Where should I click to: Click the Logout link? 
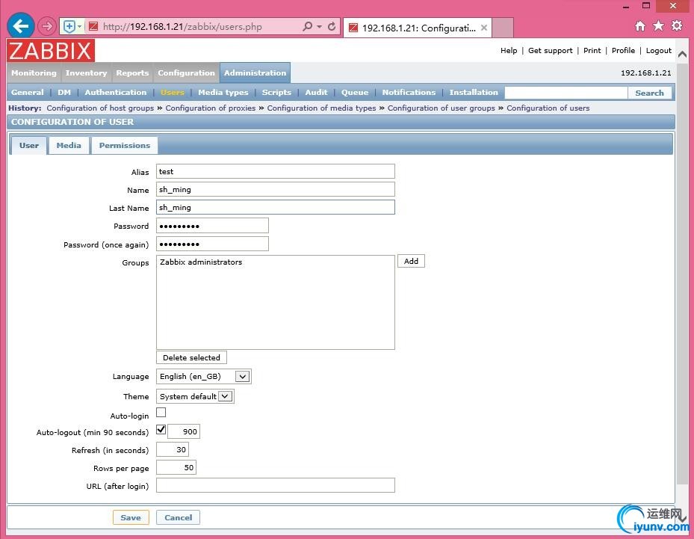(x=659, y=51)
